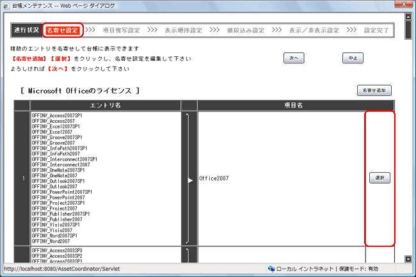The height and width of the screenshot is (277, 416).
Task: Select the 値絞込み設定 progress step
Action: coord(246,30)
